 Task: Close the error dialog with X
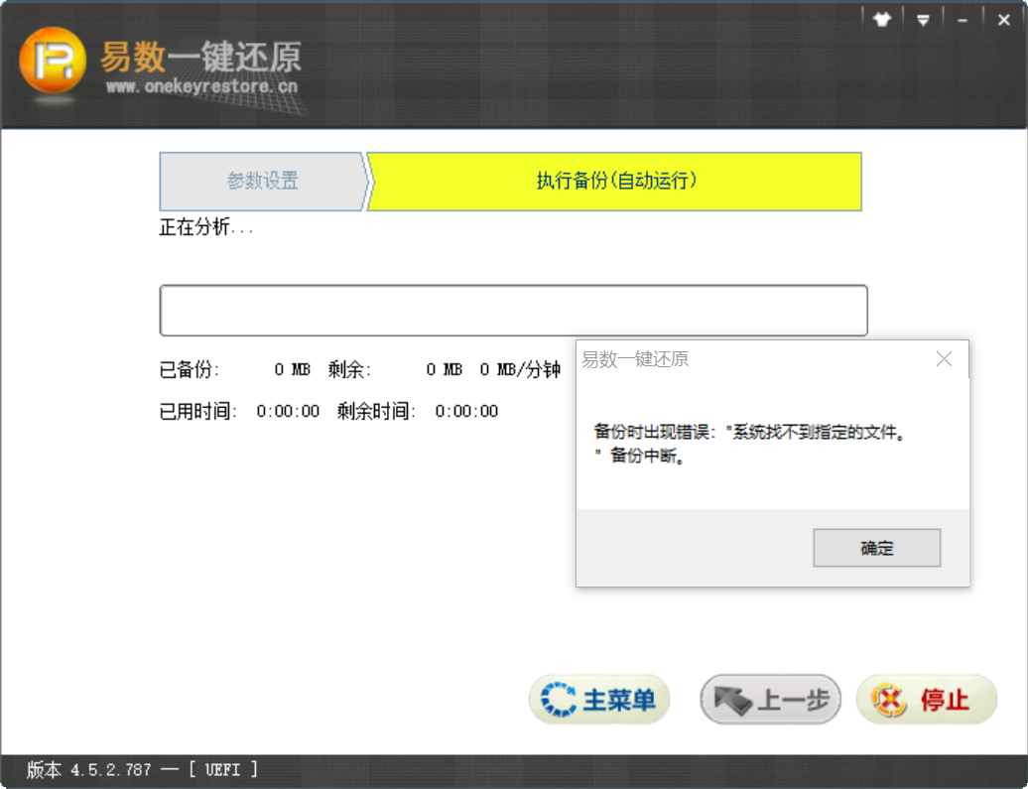[x=944, y=358]
